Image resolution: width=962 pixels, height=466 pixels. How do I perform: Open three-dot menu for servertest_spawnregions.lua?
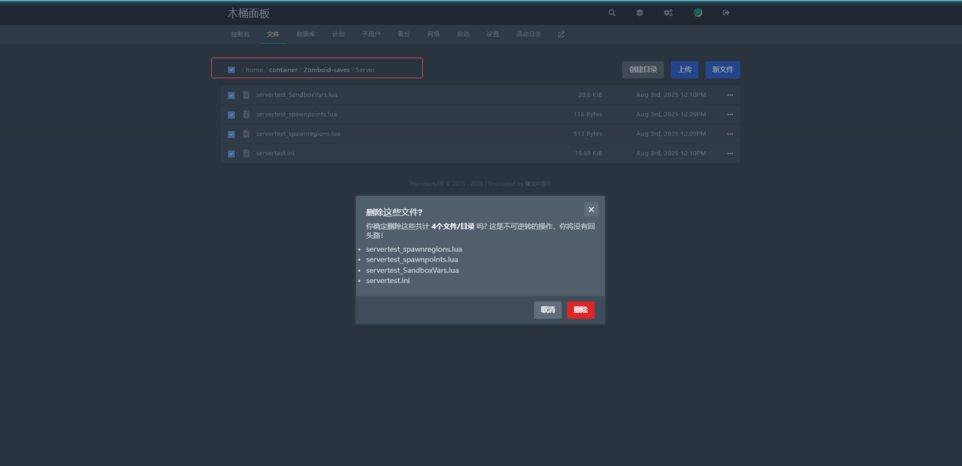730,134
